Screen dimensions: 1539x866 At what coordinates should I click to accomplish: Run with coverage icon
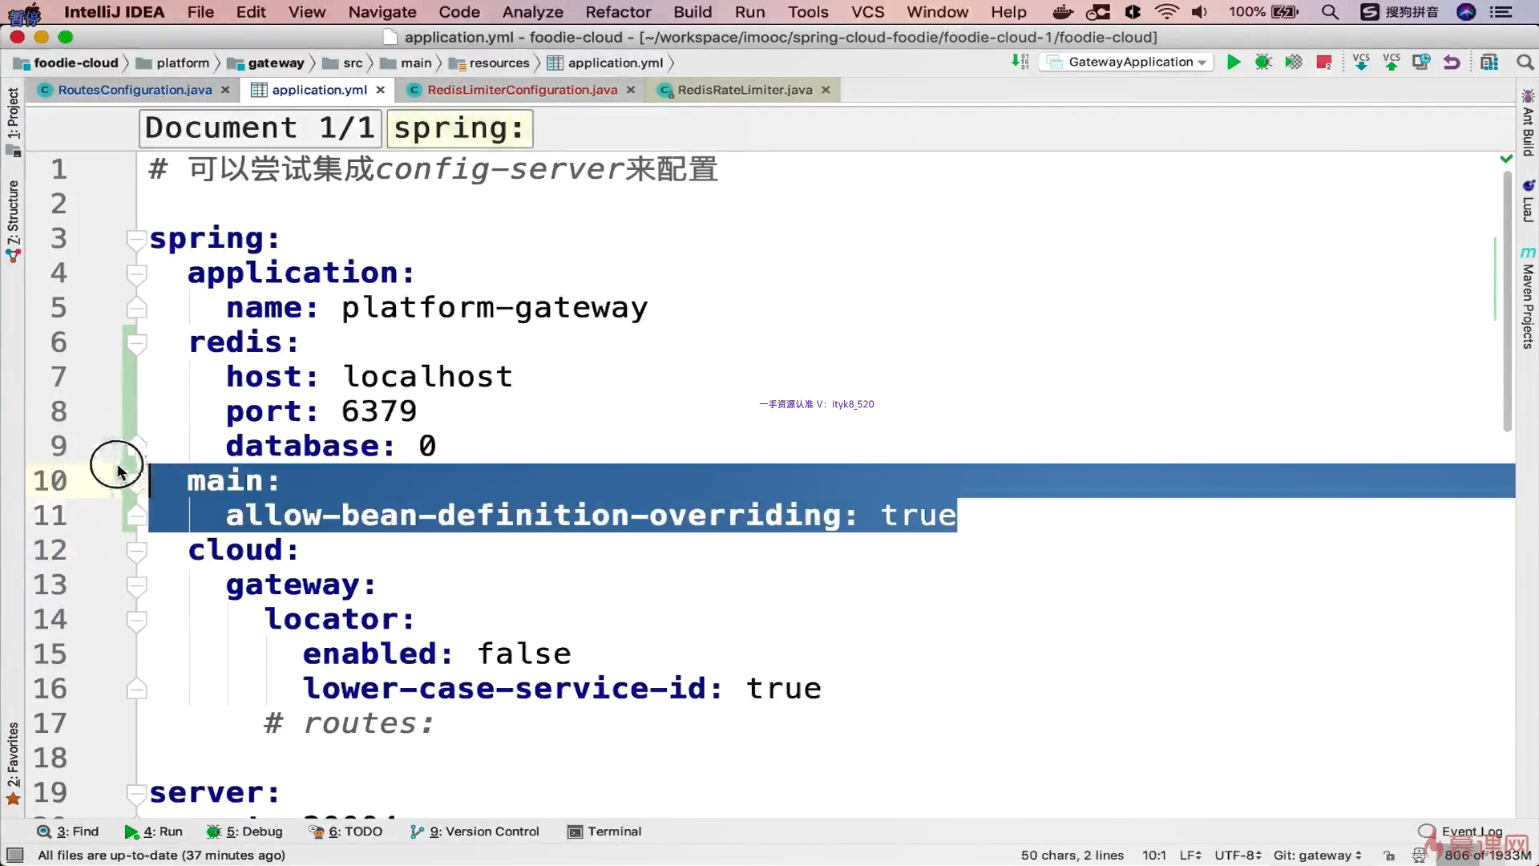[x=1293, y=63]
